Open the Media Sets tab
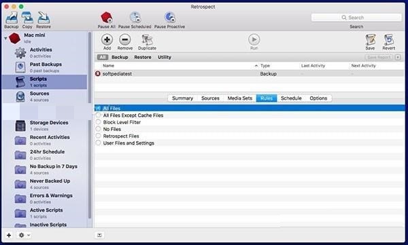Image resolution: width=408 pixels, height=245 pixels. tap(240, 98)
